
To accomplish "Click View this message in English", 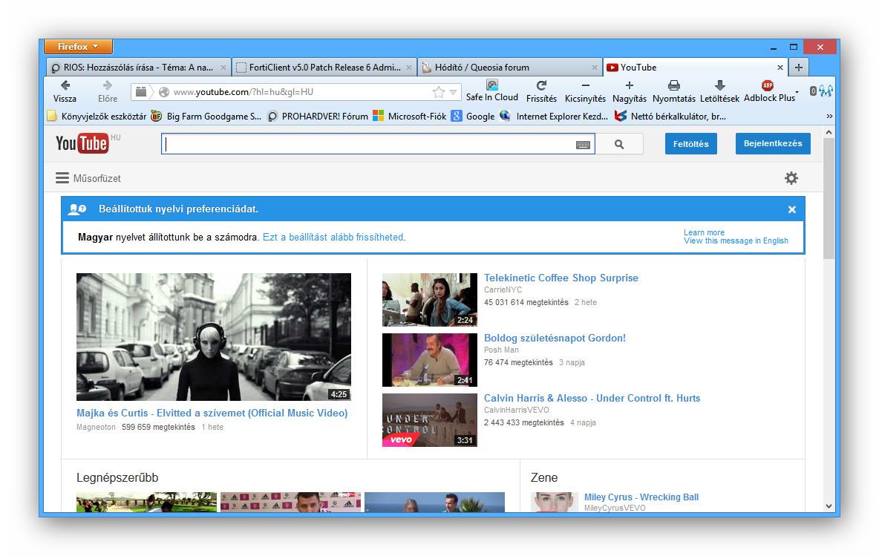I will pyautogui.click(x=736, y=241).
